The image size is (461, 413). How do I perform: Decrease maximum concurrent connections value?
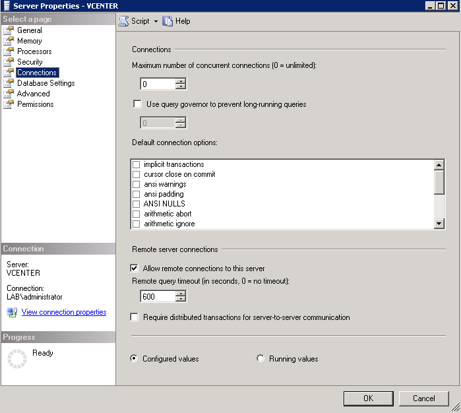pyautogui.click(x=181, y=86)
